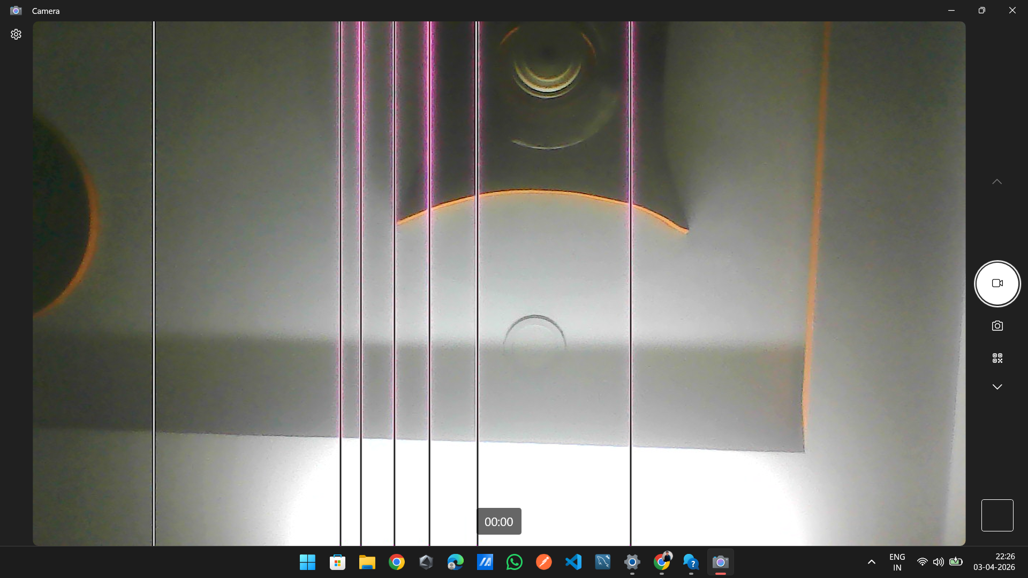Viewport: 1028px width, 578px height.
Task: Launch Visual Studio Code from the taskbar
Action: tap(573, 562)
